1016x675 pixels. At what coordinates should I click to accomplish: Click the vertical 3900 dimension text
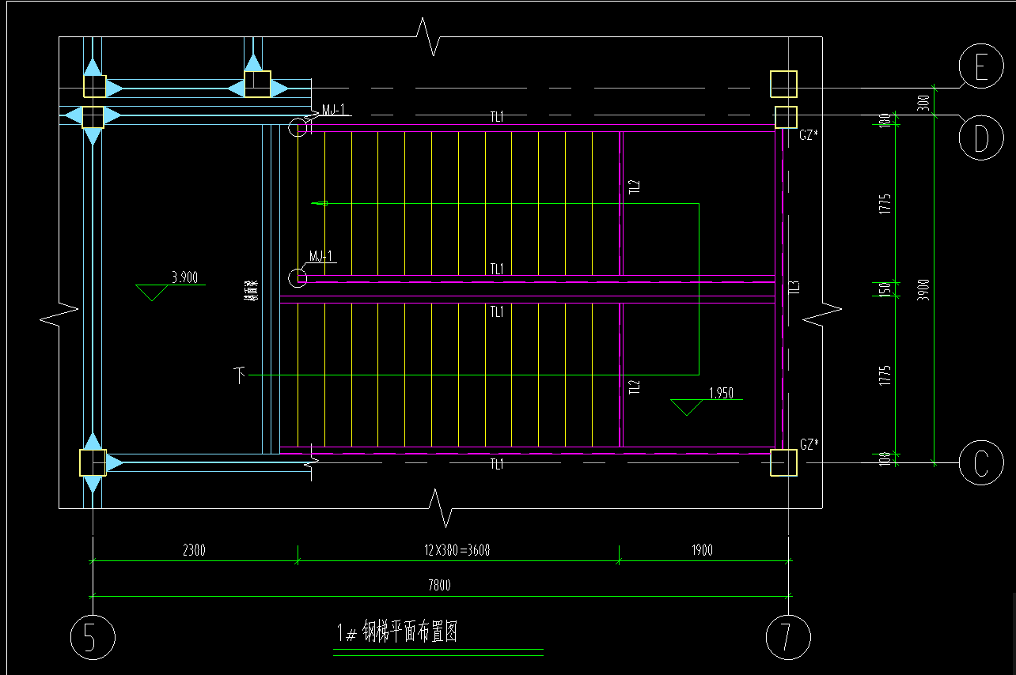click(x=923, y=290)
